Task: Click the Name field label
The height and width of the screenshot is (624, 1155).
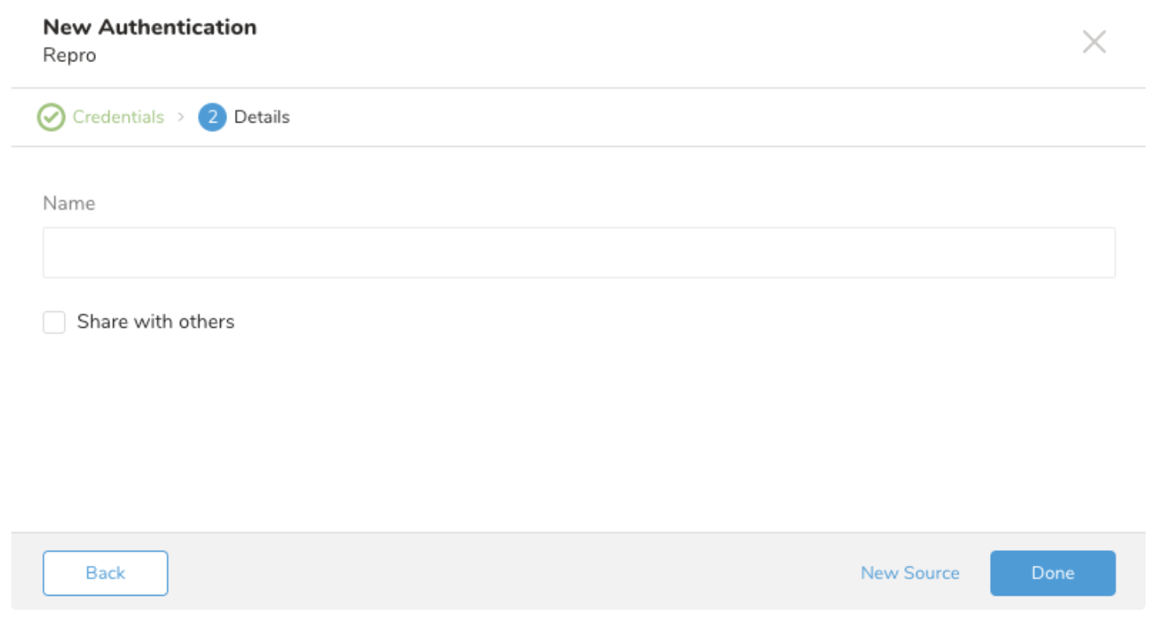Action: click(x=69, y=204)
